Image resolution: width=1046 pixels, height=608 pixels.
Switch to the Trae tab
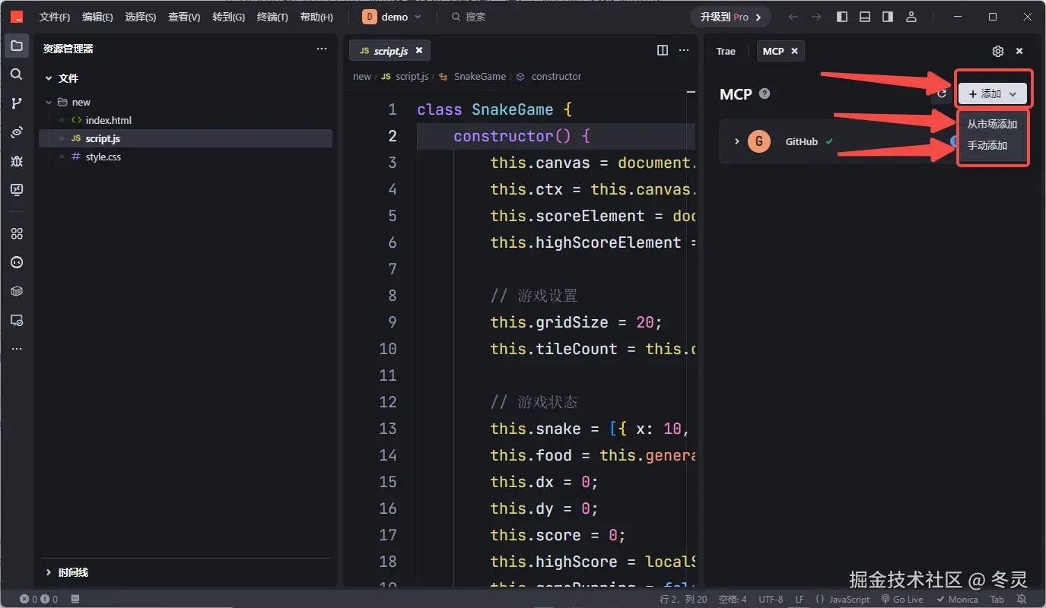(726, 51)
